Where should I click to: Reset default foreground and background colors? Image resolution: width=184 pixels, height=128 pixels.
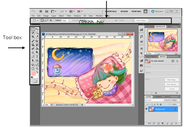click(32, 77)
